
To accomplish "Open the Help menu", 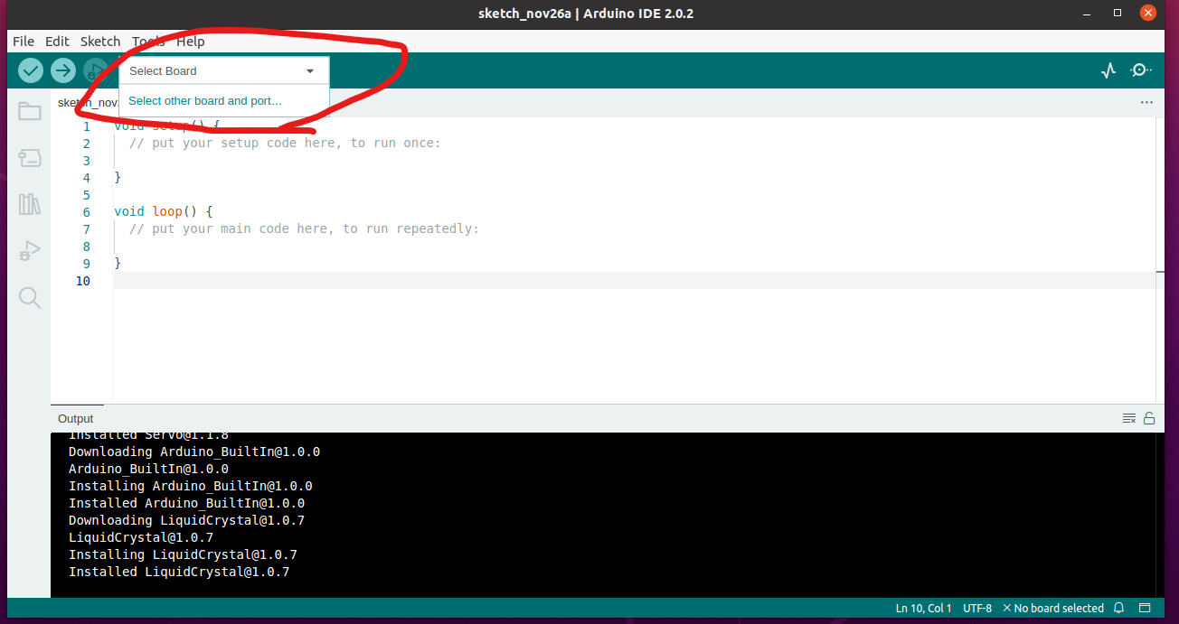I will coord(191,42).
